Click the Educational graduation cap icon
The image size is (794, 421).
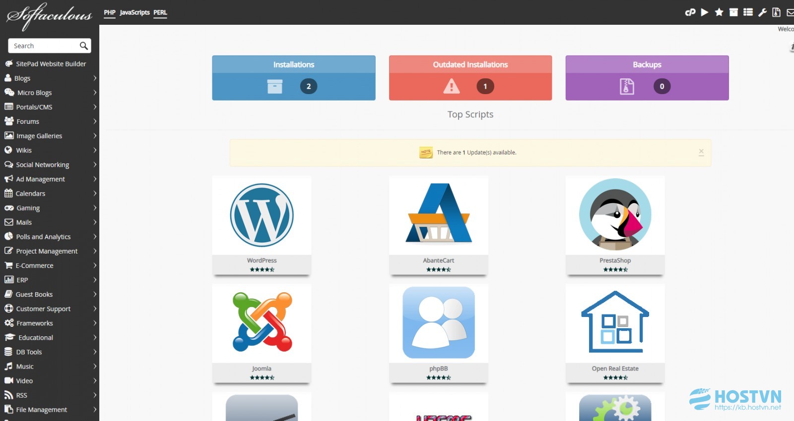[x=10, y=337]
